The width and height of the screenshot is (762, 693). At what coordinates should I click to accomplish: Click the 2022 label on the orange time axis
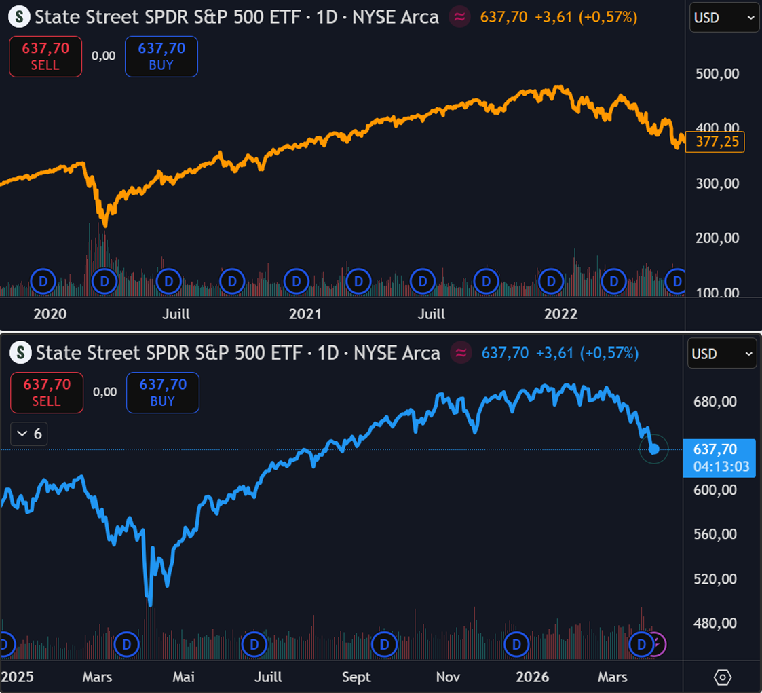click(560, 314)
